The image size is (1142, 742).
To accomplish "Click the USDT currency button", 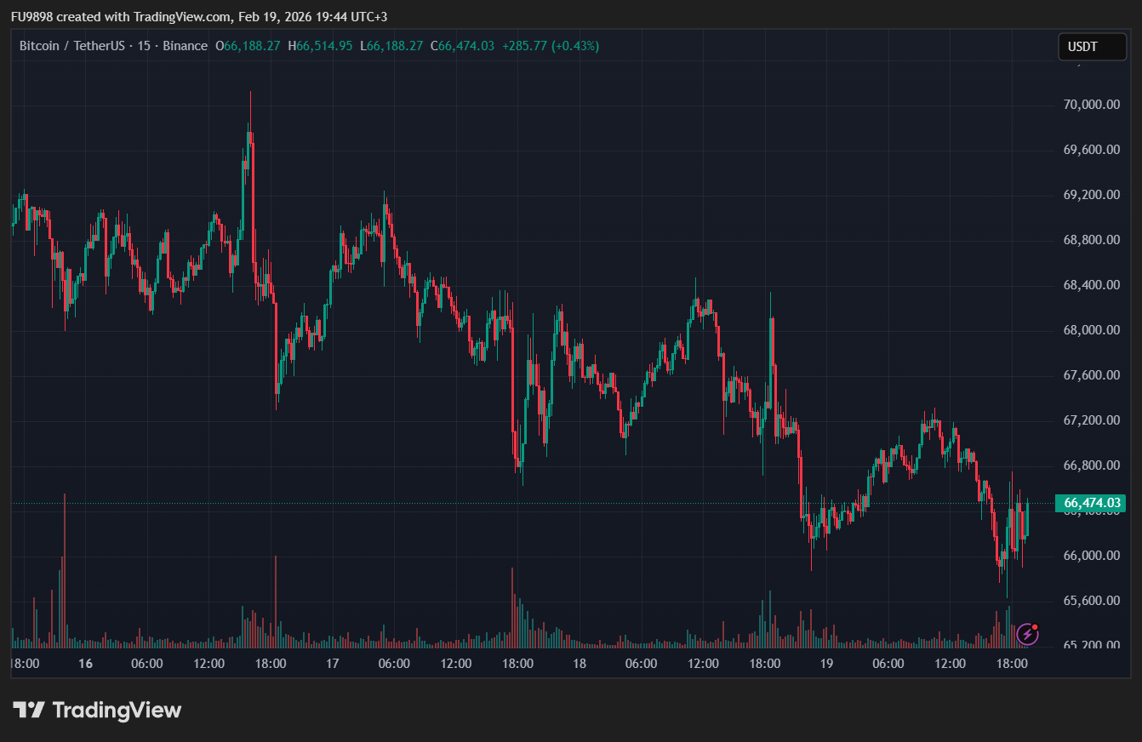I will coord(1092,47).
